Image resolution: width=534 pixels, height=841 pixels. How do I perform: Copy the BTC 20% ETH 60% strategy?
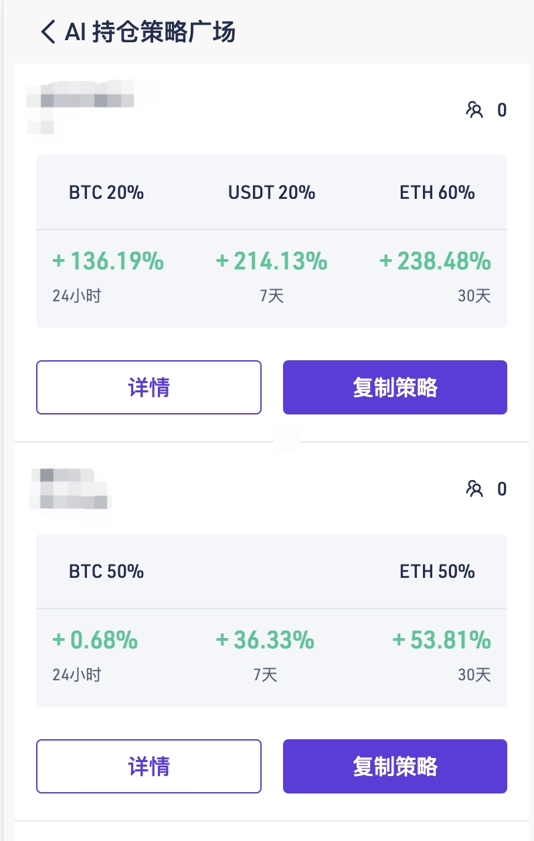[395, 387]
